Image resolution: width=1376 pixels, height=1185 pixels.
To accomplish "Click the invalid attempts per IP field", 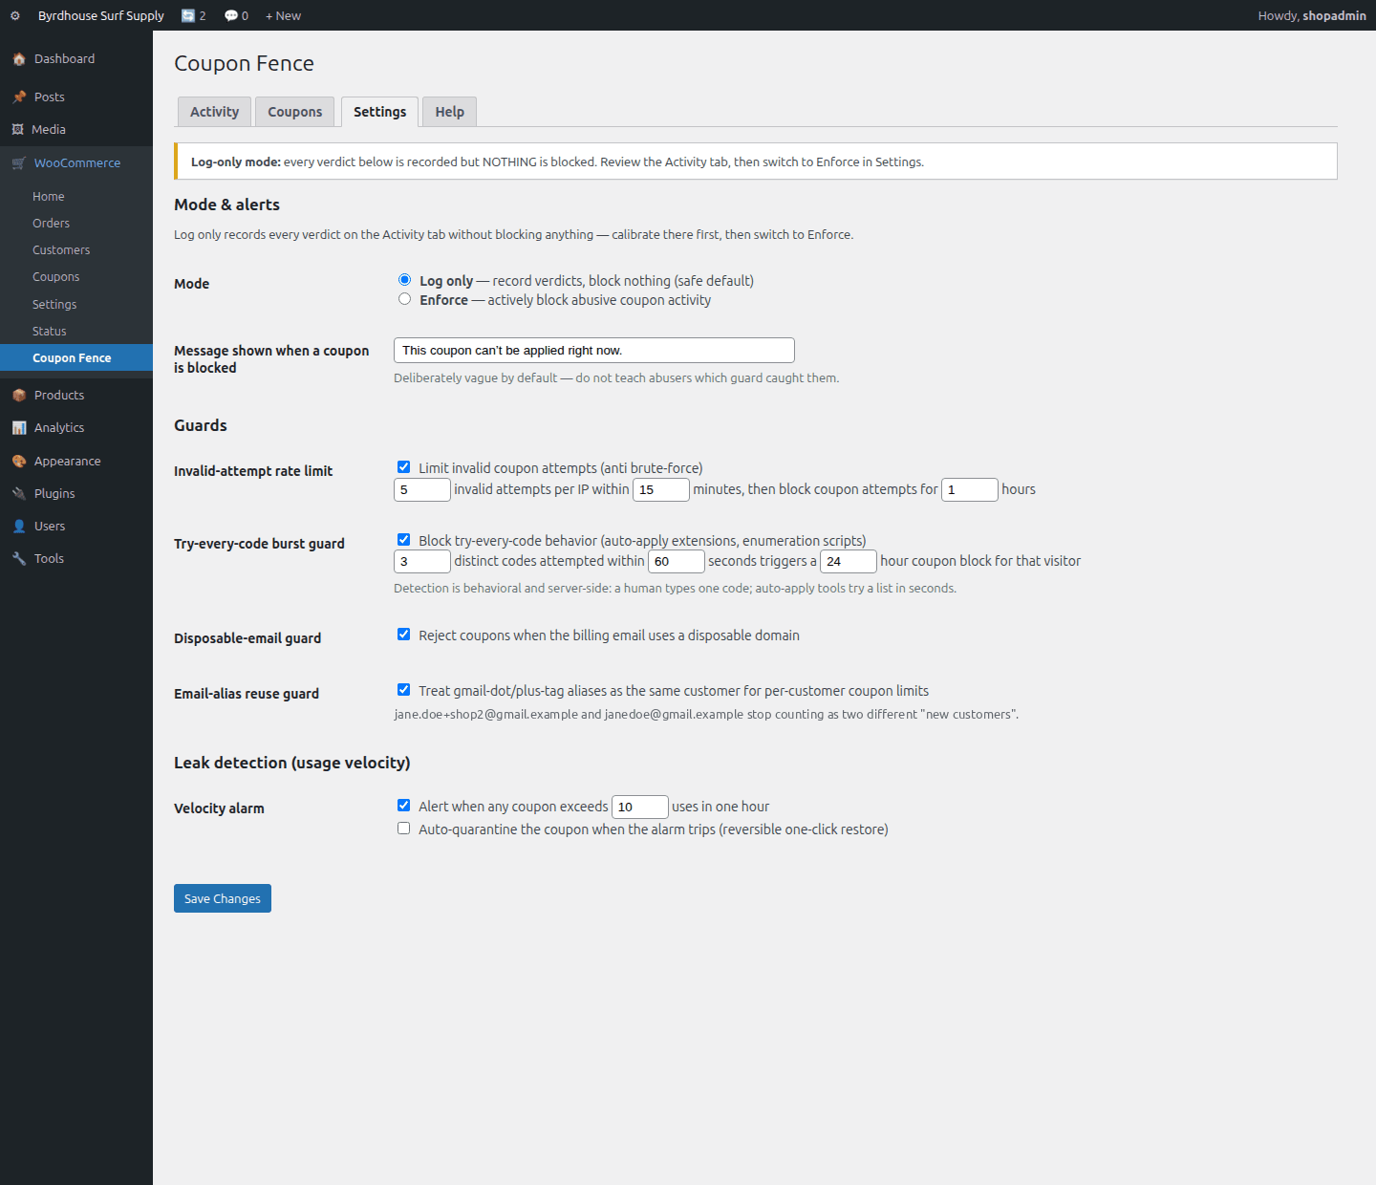I will (x=422, y=489).
